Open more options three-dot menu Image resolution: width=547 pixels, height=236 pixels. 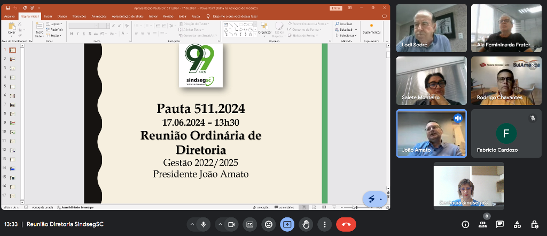point(324,224)
